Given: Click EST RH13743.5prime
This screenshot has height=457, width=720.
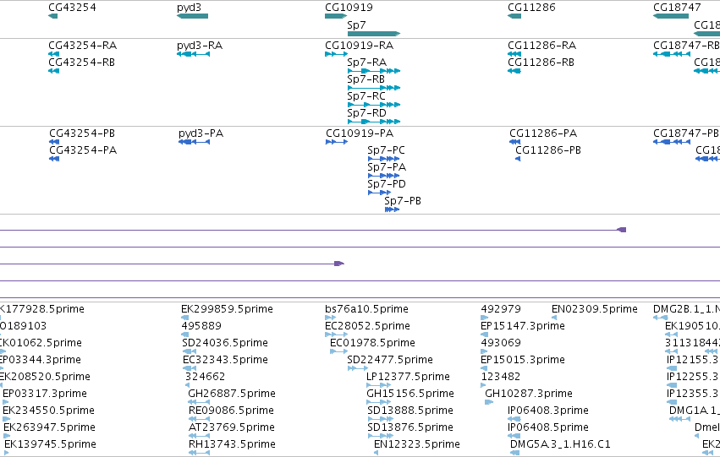Looking at the screenshot, I should coord(233,445).
